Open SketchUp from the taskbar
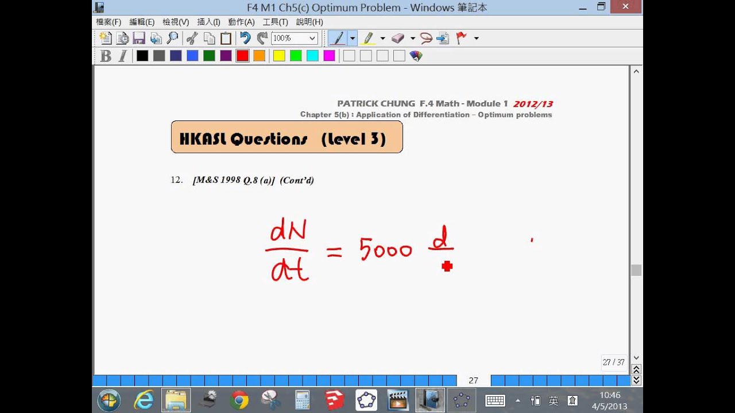This screenshot has width=735, height=413. [334, 399]
